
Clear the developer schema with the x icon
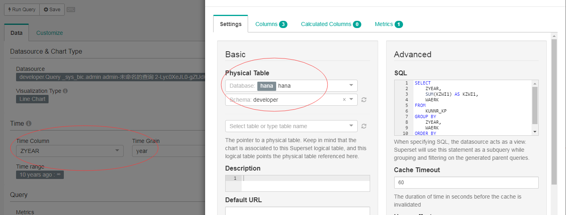pos(344,100)
